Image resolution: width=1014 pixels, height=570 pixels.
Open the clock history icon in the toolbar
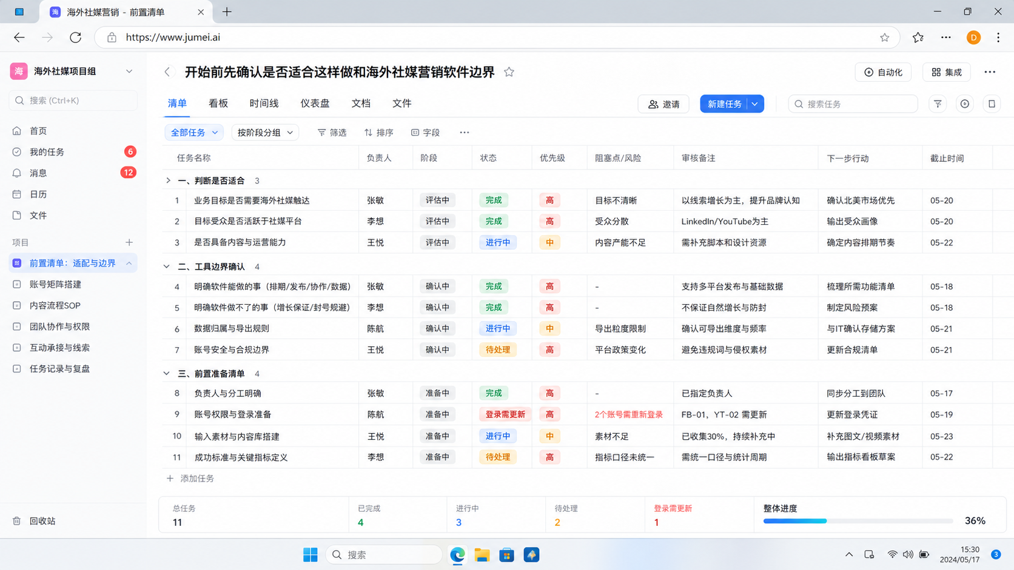[x=964, y=104]
